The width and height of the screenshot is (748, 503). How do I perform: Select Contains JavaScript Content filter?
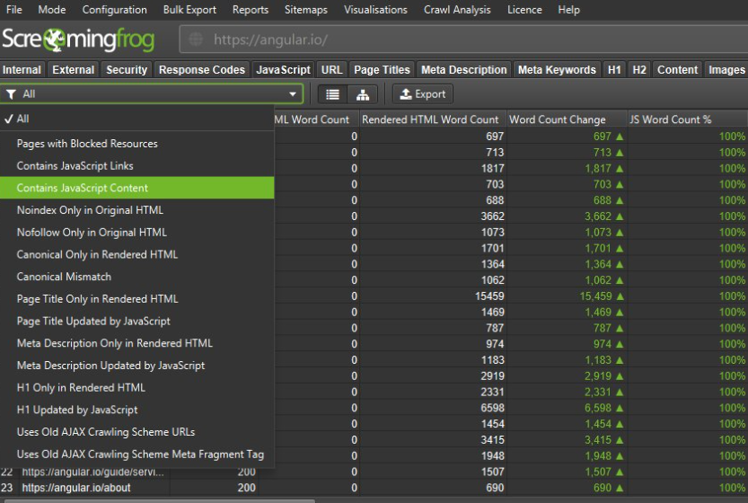click(x=137, y=188)
